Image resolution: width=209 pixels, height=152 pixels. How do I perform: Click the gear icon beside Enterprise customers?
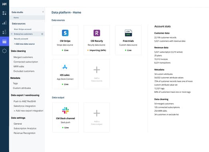42,34
